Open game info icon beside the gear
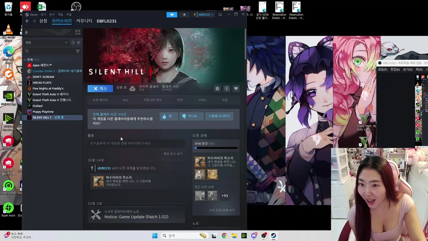Image resolution: width=428 pixels, height=241 pixels. (x=227, y=88)
